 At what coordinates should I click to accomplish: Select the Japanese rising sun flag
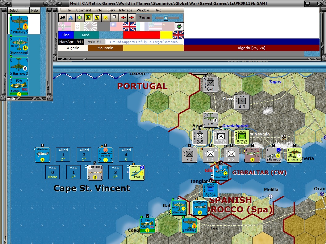[90, 27]
